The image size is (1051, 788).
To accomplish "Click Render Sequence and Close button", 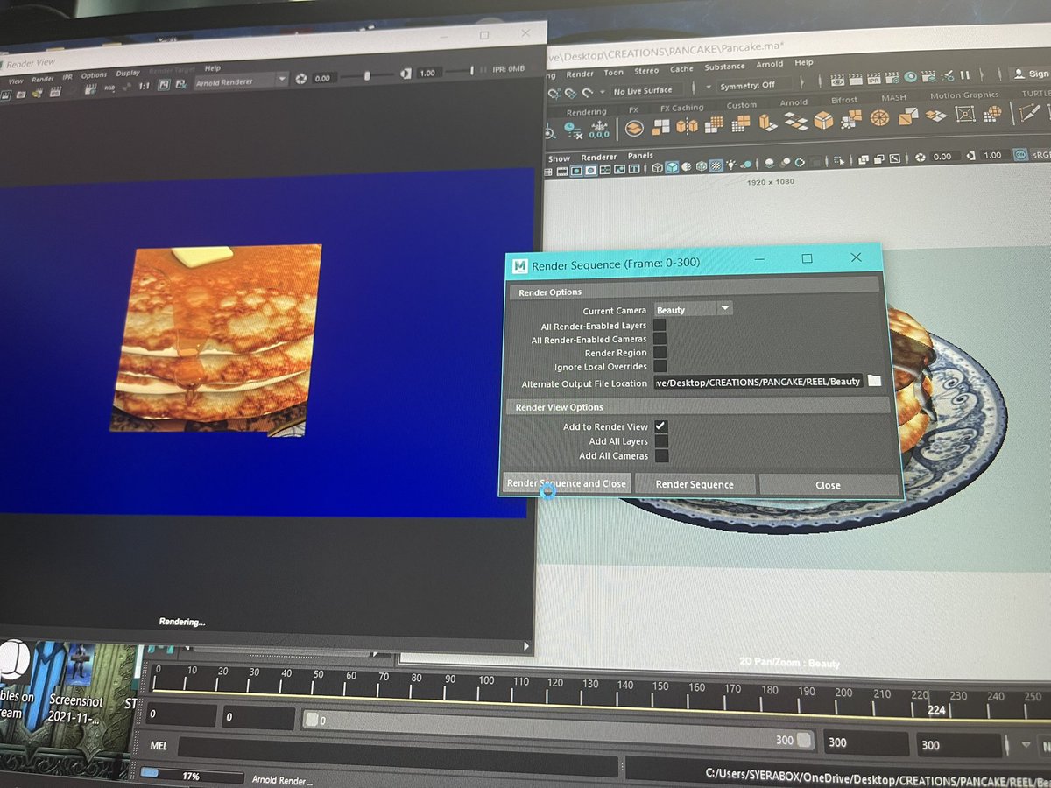I will 567,483.
